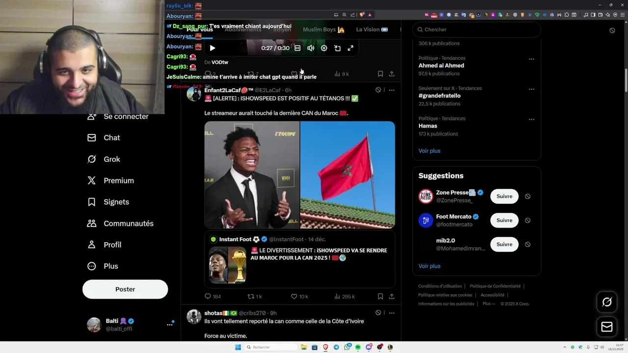The image size is (628, 353).
Task: Open Communautés in the sidebar
Action: pos(120,224)
